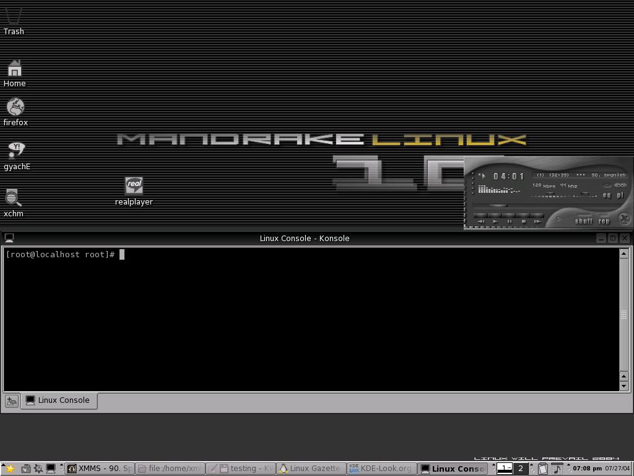
Task: Maximize the Konsole window
Action: pos(613,238)
